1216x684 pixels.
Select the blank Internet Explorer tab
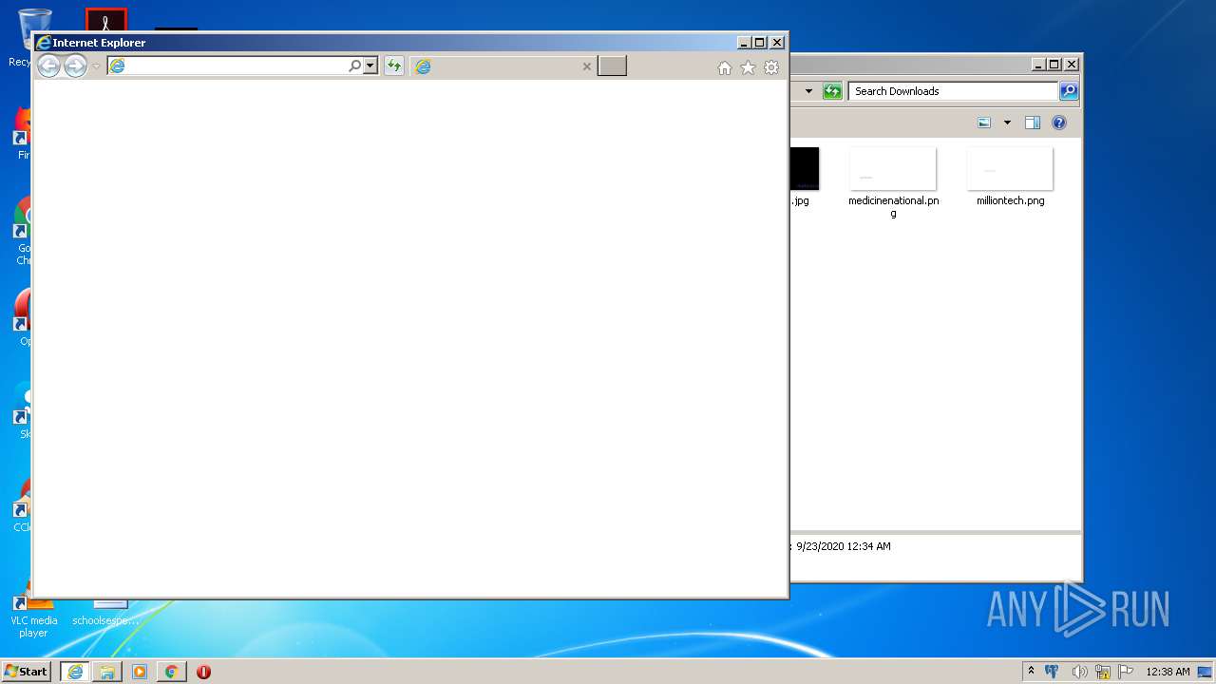tap(503, 66)
